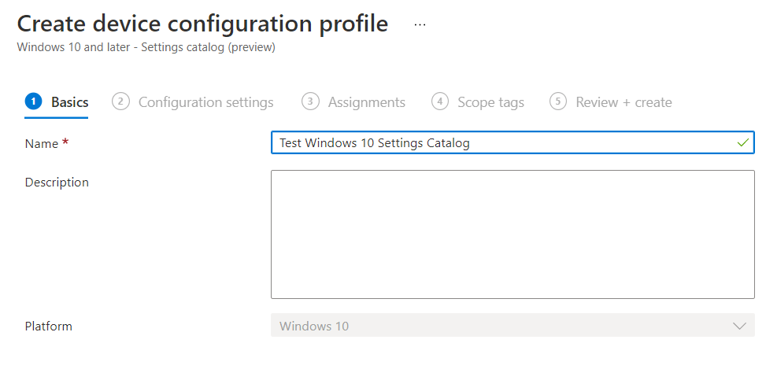
Task: Click the step 3 number circle
Action: coord(310,101)
